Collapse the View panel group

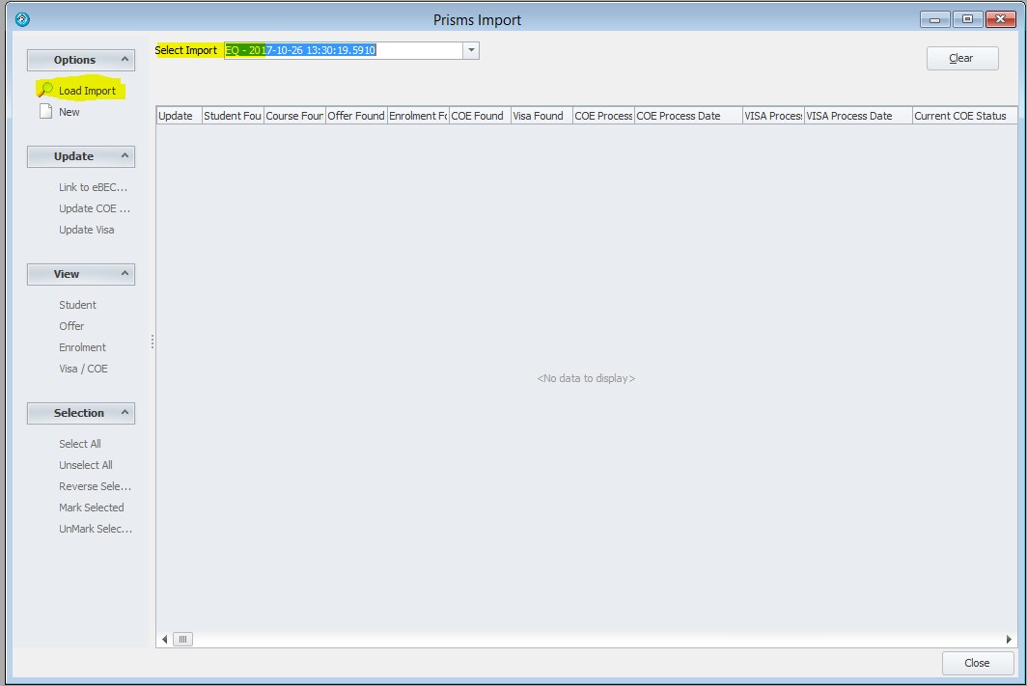(x=125, y=274)
